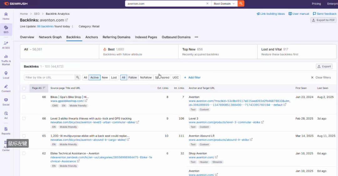Switch to the Referring Domains tab
This screenshot has width=338, height=176.
116,37
